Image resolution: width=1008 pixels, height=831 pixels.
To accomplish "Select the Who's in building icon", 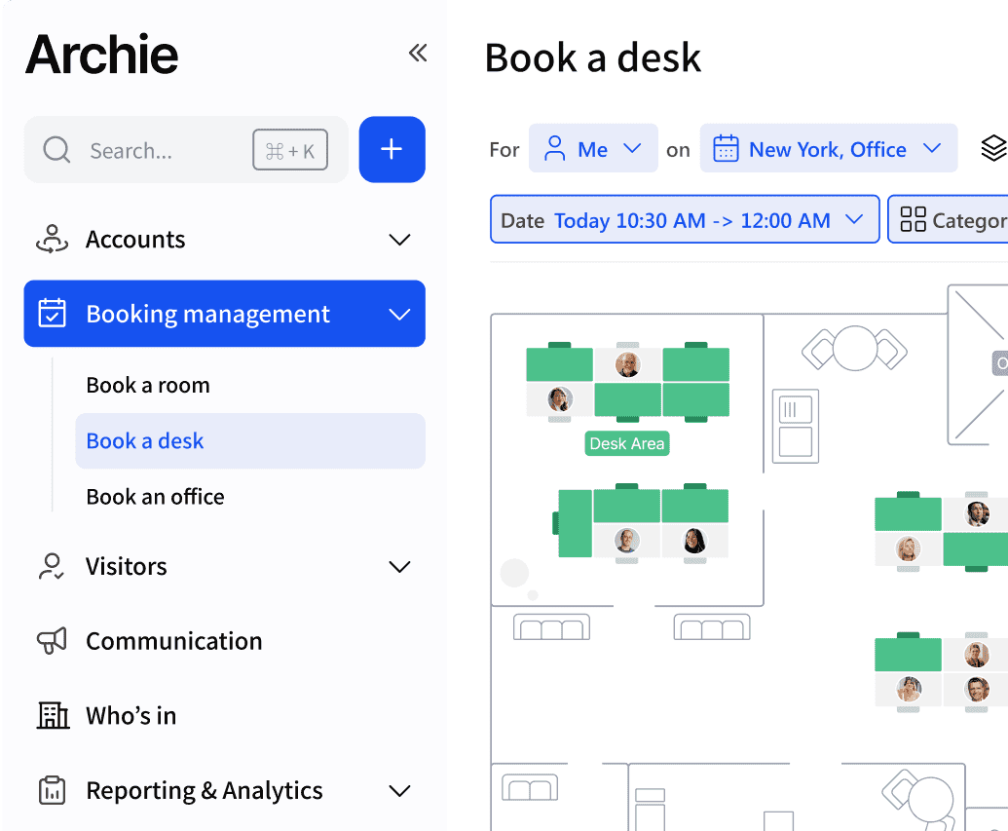I will pos(52,715).
